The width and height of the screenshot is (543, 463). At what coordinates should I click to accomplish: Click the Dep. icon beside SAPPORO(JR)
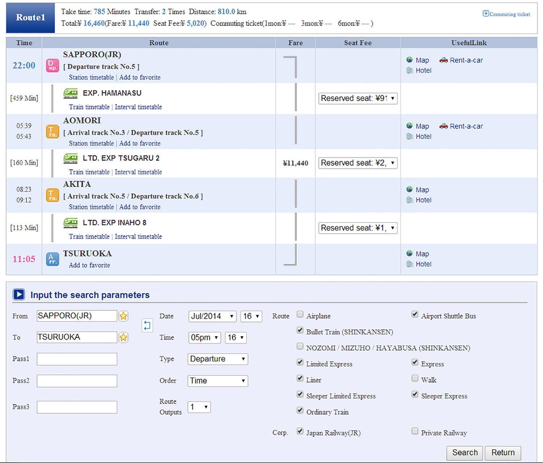(x=52, y=66)
